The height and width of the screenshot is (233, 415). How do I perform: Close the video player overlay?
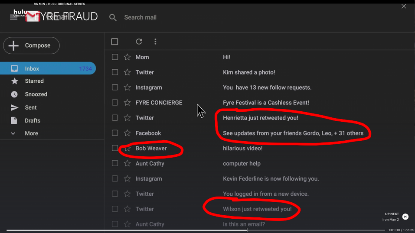coord(404,6)
